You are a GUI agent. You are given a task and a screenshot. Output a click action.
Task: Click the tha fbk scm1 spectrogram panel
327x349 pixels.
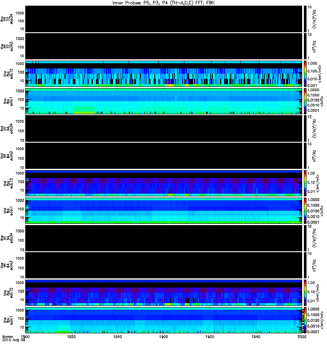pos(163,101)
